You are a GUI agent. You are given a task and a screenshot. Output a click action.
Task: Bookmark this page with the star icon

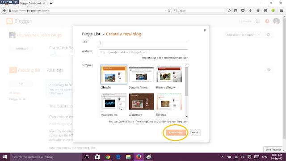click(x=229, y=11)
